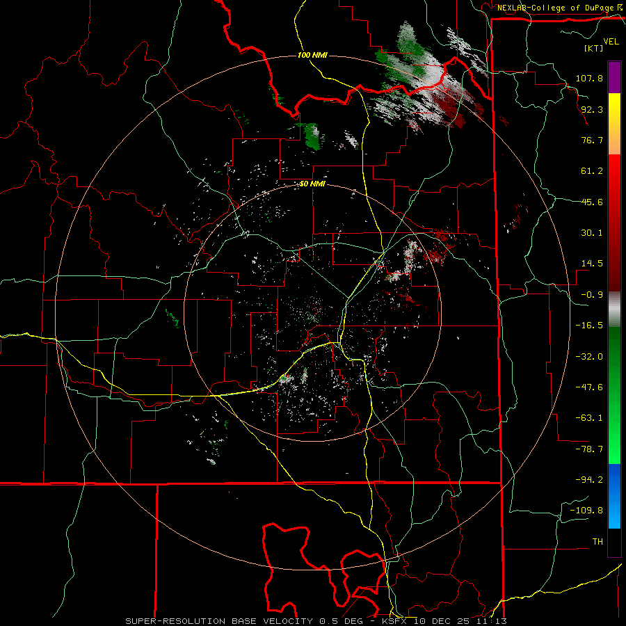This screenshot has width=626, height=626.
Task: Click the -94.2 legend value
Action: click(589, 480)
